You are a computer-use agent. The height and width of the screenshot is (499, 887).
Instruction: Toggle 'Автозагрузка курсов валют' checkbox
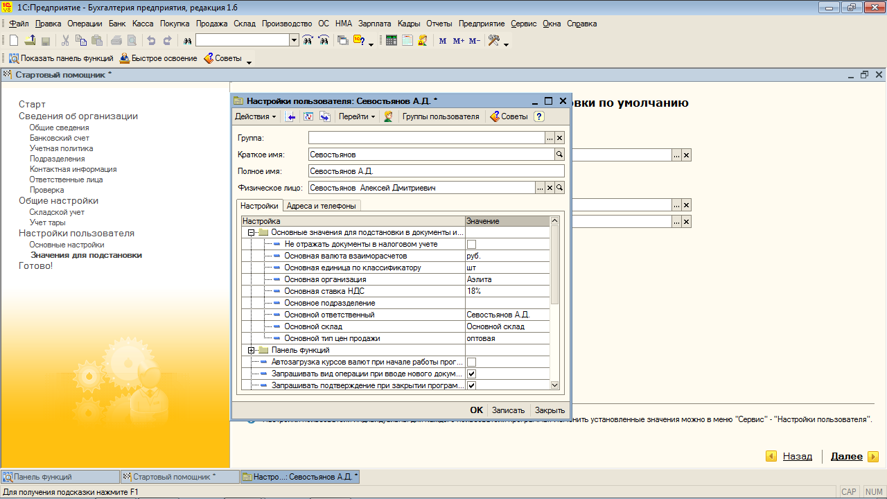click(471, 362)
